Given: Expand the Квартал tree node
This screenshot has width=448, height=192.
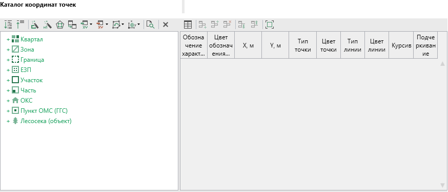Looking at the screenshot, I should point(8,39).
